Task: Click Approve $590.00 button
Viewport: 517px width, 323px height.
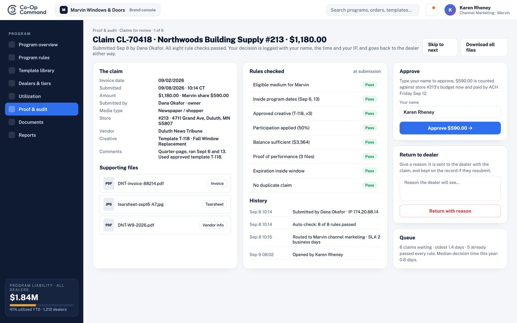Action: (x=450, y=128)
